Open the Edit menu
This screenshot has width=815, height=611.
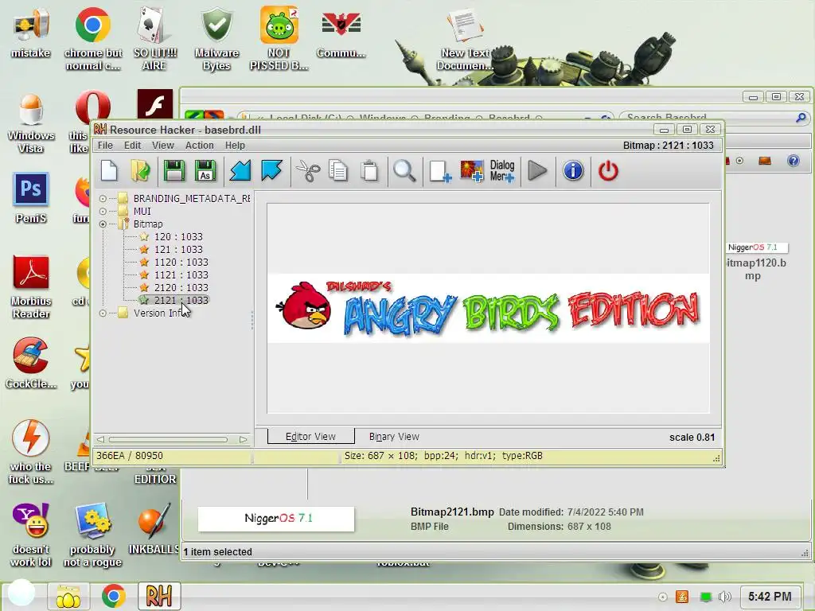[133, 146]
